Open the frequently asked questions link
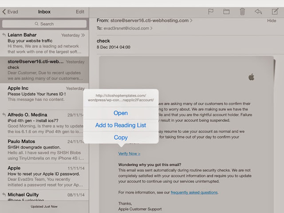Screen dimensions: 284x213 [x=194, y=192]
